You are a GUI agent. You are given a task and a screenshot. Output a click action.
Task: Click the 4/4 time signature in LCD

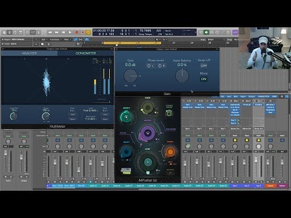[159, 30]
